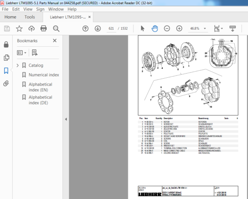Toggle the Bookmarks panel icon
Screen dimensions: 248x199
pos(6,71)
